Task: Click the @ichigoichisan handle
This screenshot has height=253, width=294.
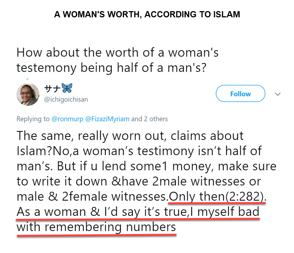Action: click(66, 99)
